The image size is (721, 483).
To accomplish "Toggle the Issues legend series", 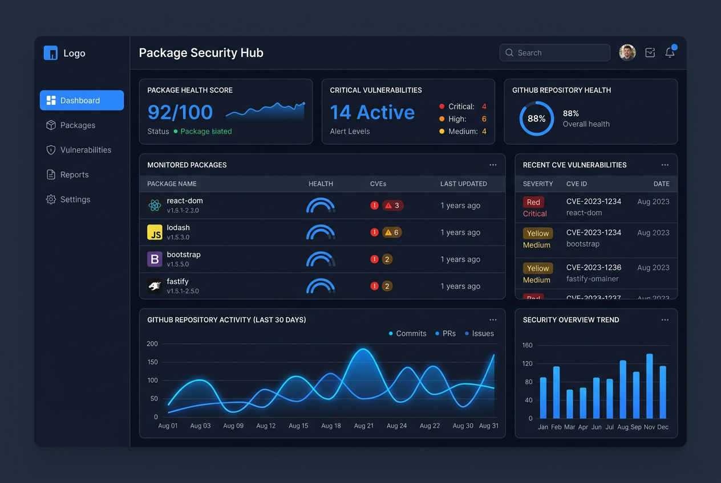I will [x=479, y=334].
